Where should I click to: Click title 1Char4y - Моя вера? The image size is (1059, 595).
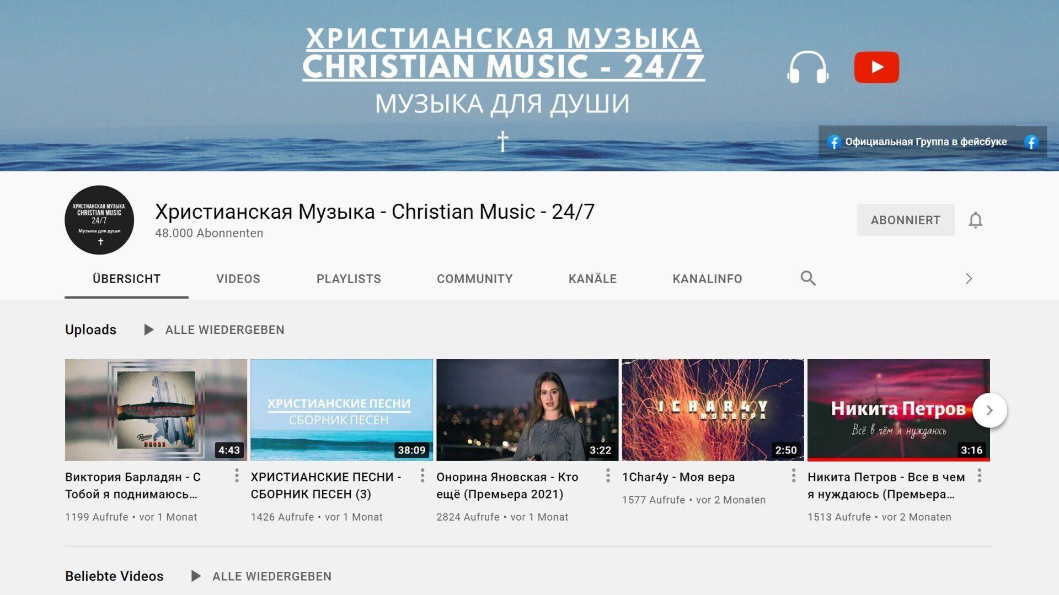678,477
